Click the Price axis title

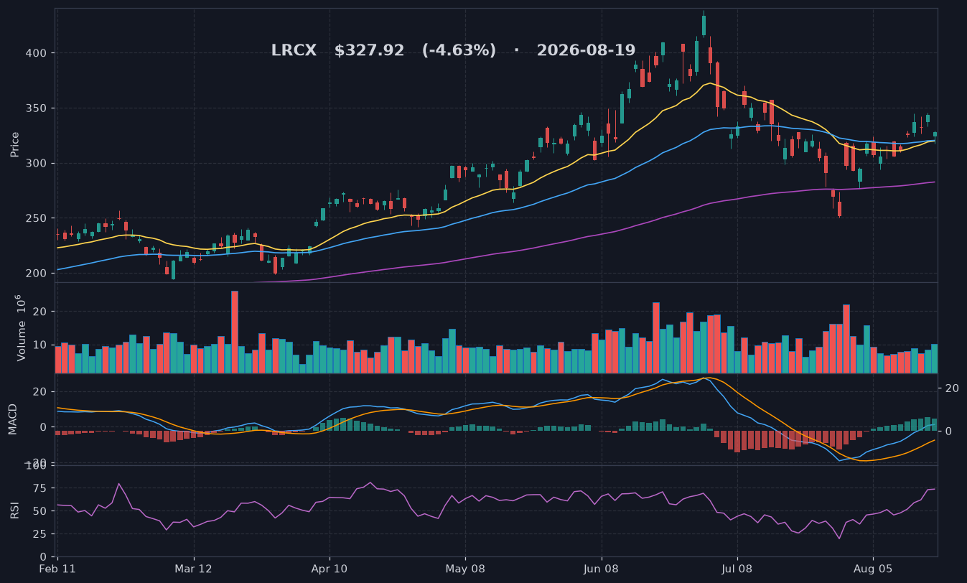(15, 144)
